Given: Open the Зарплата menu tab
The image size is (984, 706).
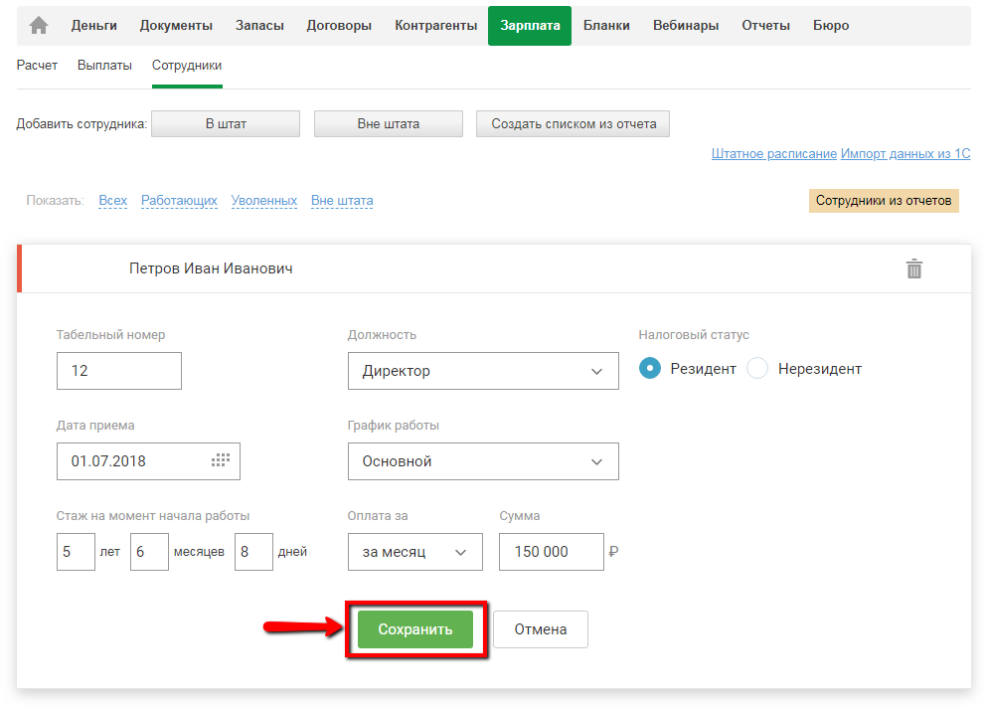Looking at the screenshot, I should click(530, 26).
